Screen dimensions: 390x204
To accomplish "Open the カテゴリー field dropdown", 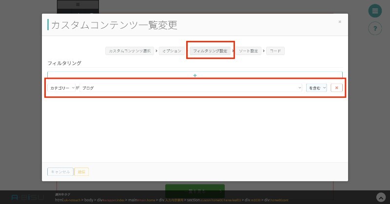I will pos(61,88).
